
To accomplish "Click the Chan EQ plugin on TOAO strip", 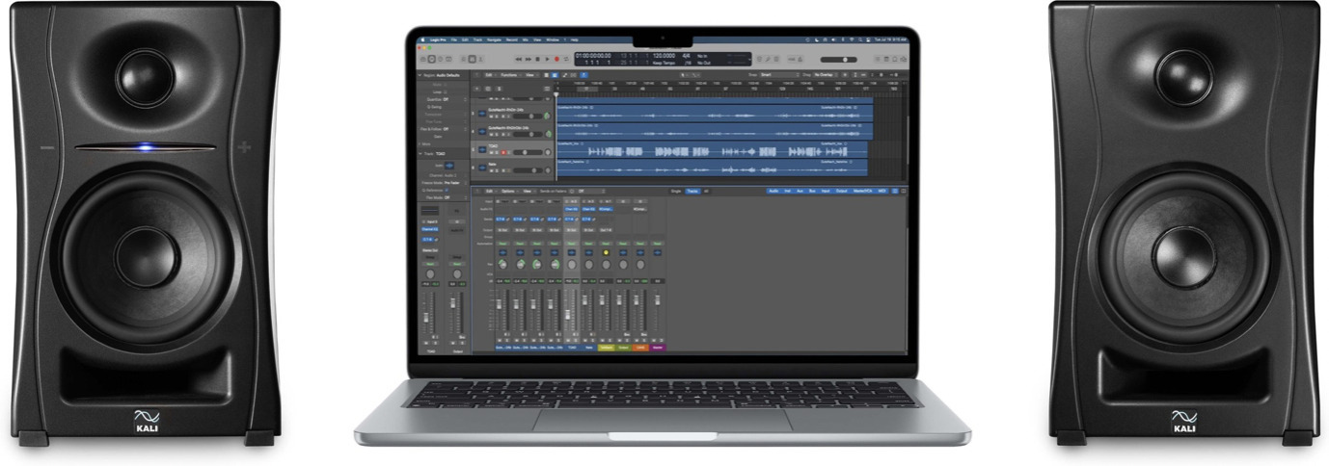I will (572, 209).
